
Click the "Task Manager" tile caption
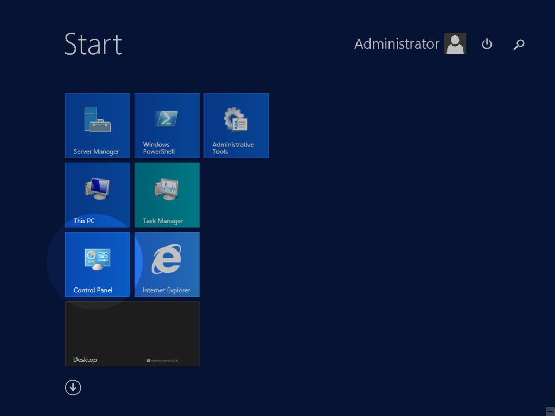163,221
